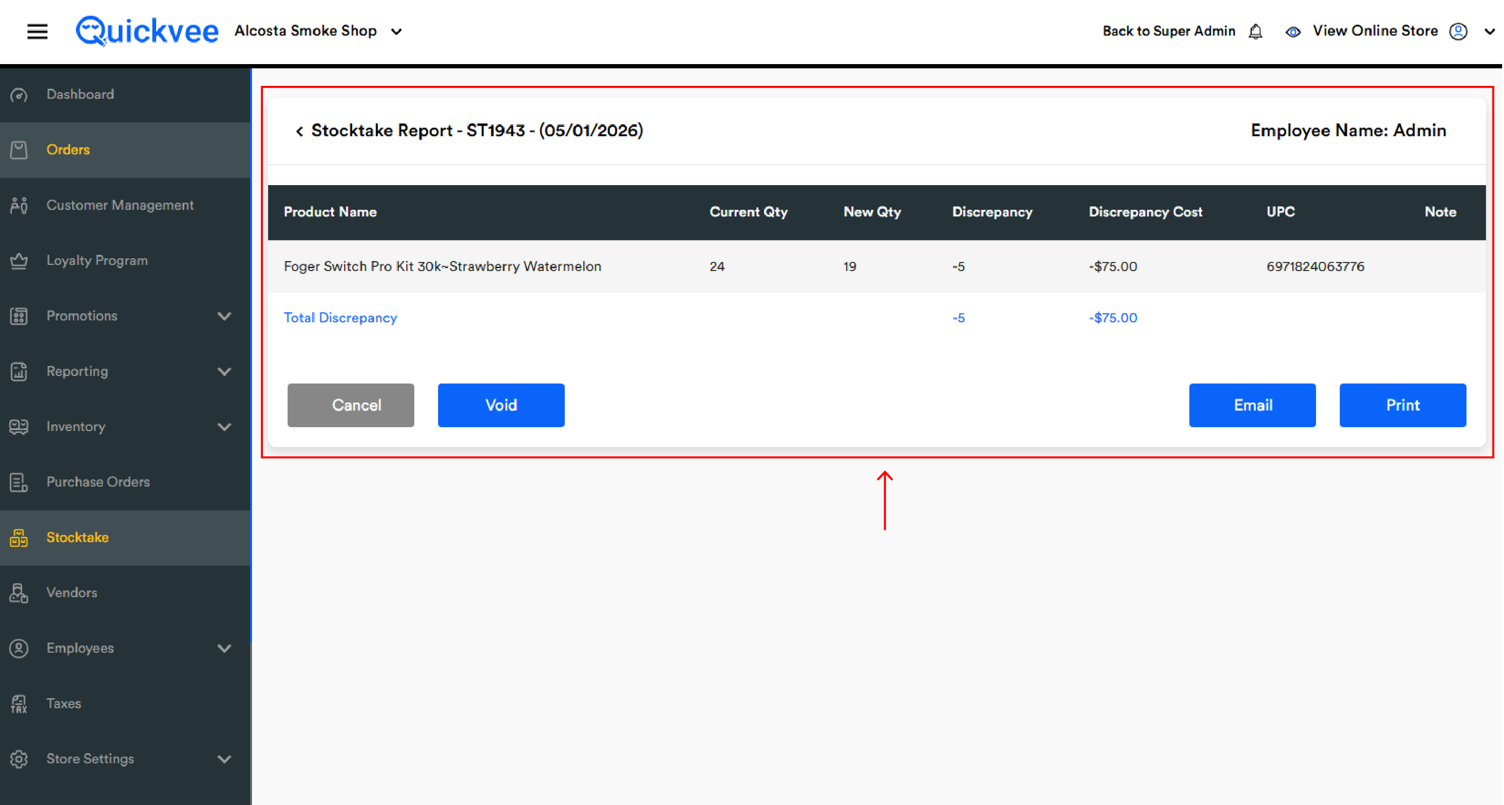Click View Online Store link
This screenshot has width=1504, height=805.
tap(1375, 31)
